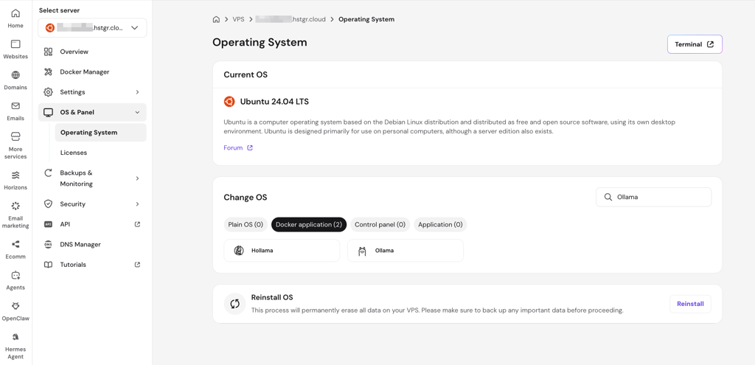
Task: Expand the Security submenu chevron
Action: pyautogui.click(x=137, y=204)
